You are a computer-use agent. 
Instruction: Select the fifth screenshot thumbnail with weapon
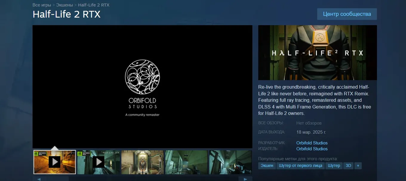point(230,162)
